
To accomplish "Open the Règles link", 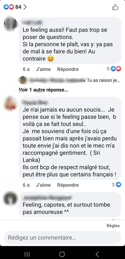I will tap(113, 226).
